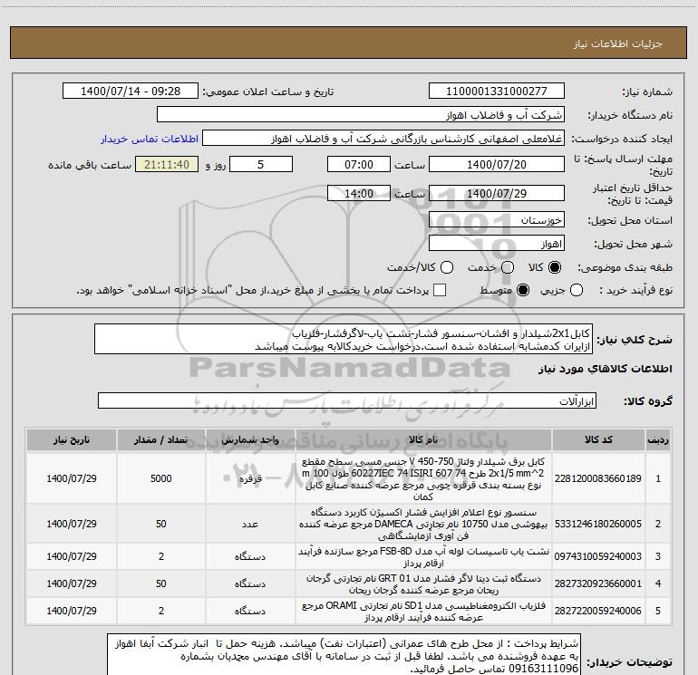Click product code 2281200083660189
The width and height of the screenshot is (698, 675).
pyautogui.click(x=598, y=478)
